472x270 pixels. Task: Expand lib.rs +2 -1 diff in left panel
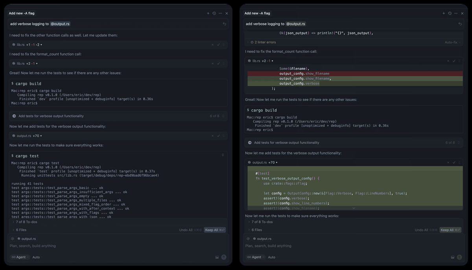(224, 64)
